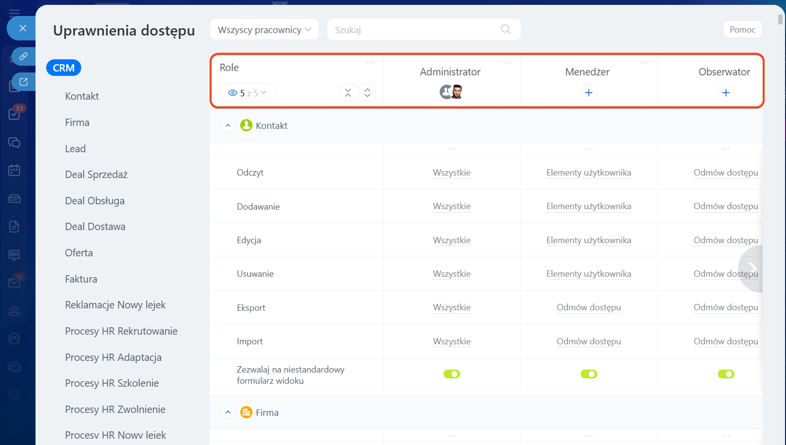The height and width of the screenshot is (445, 786).
Task: Click the expand-all arrows icon in the Role header
Action: pyautogui.click(x=367, y=93)
